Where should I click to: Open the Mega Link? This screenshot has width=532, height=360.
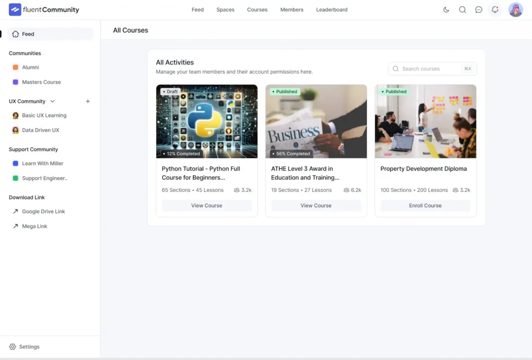pyautogui.click(x=35, y=226)
